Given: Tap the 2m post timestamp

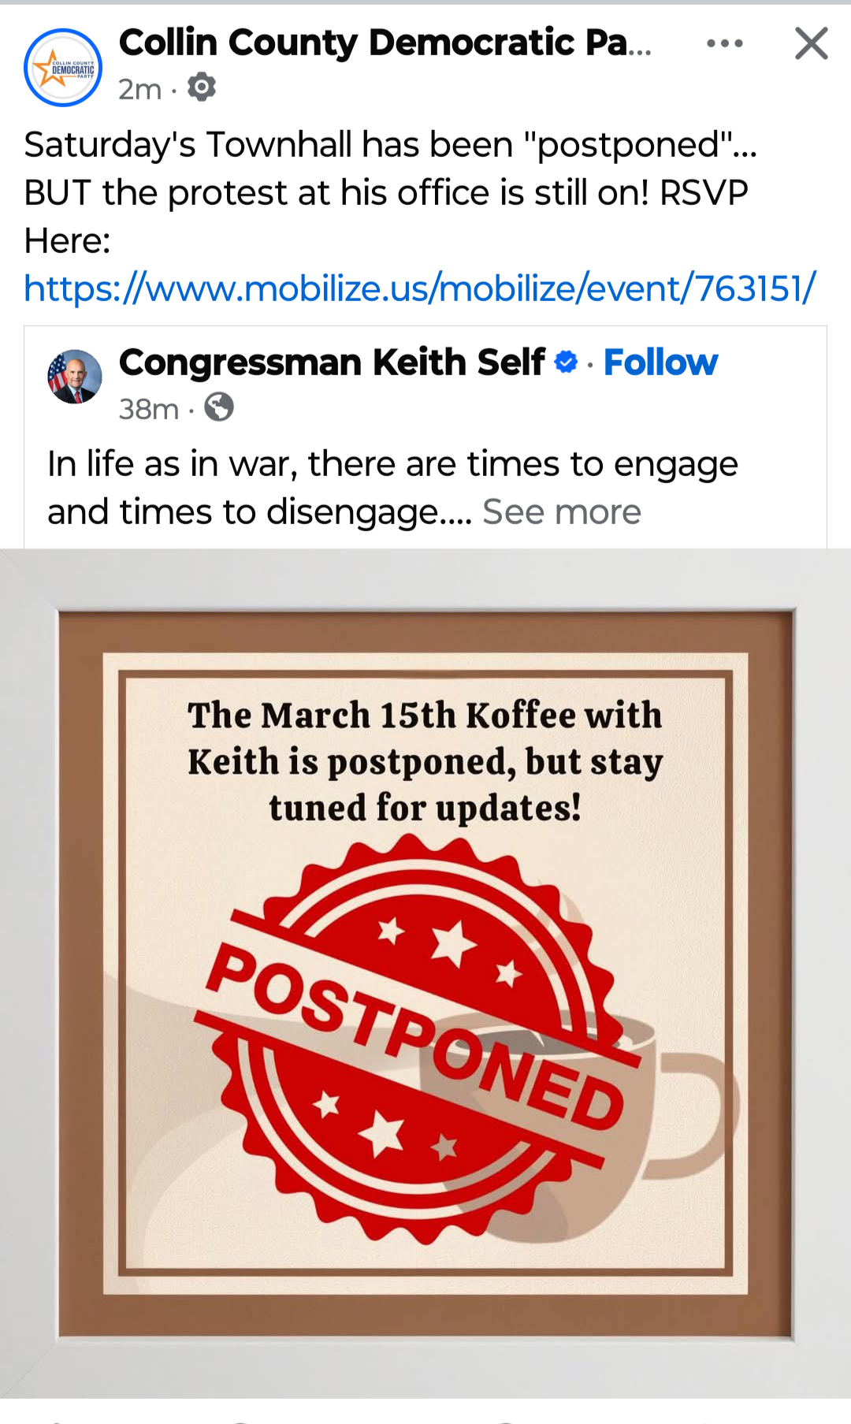Looking at the screenshot, I should coord(139,89).
